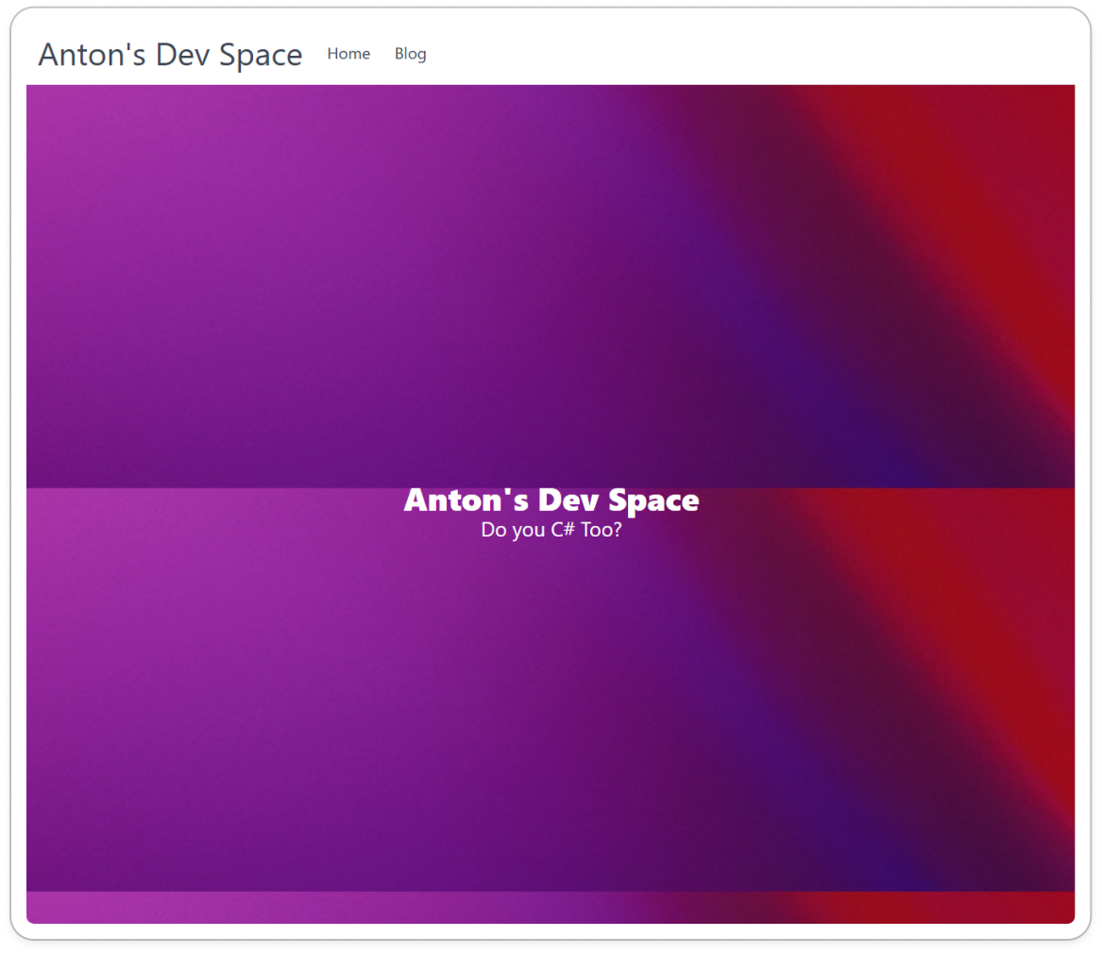Go to the Blog nav link
The height and width of the screenshot is (954, 1102).
click(411, 54)
